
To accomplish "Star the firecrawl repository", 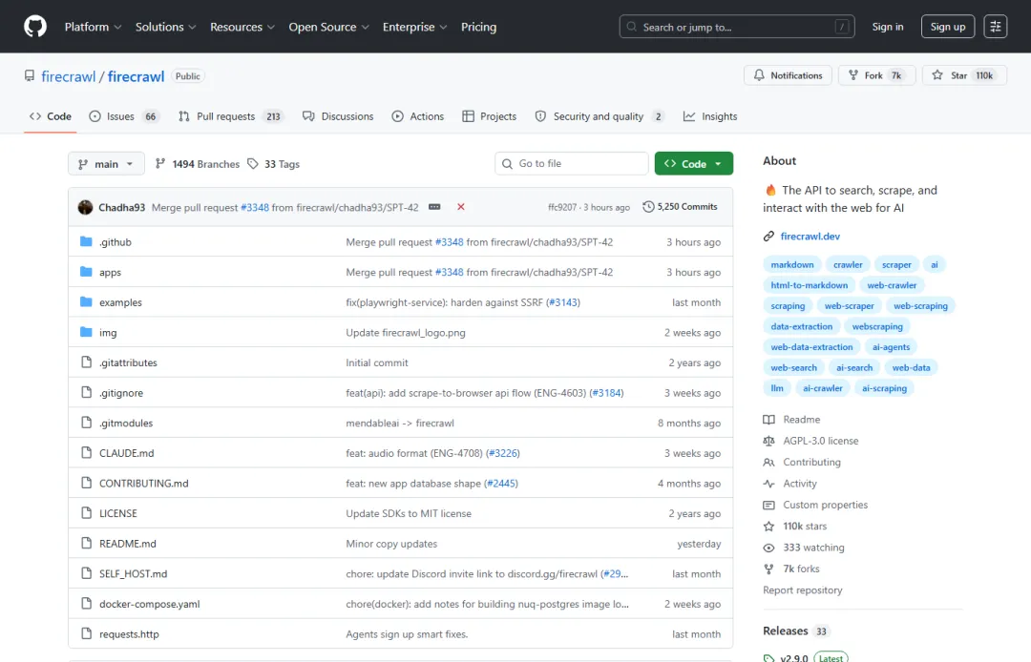I will coord(964,75).
